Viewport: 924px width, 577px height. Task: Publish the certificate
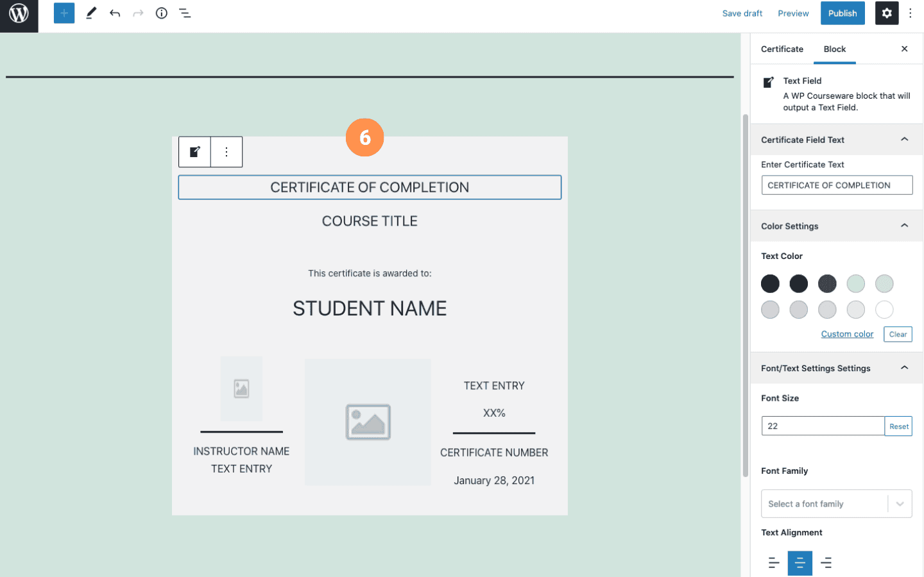[x=843, y=13]
